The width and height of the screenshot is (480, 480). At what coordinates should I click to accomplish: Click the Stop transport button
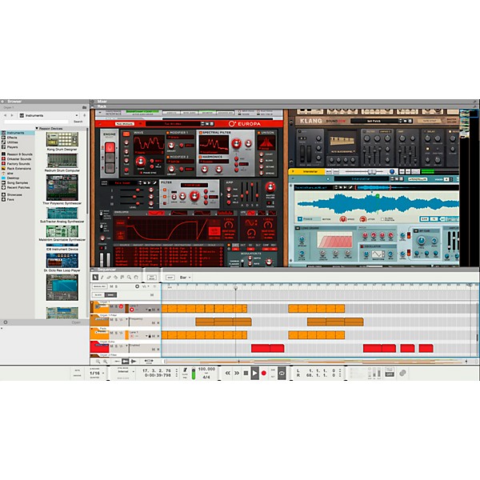coord(246,373)
